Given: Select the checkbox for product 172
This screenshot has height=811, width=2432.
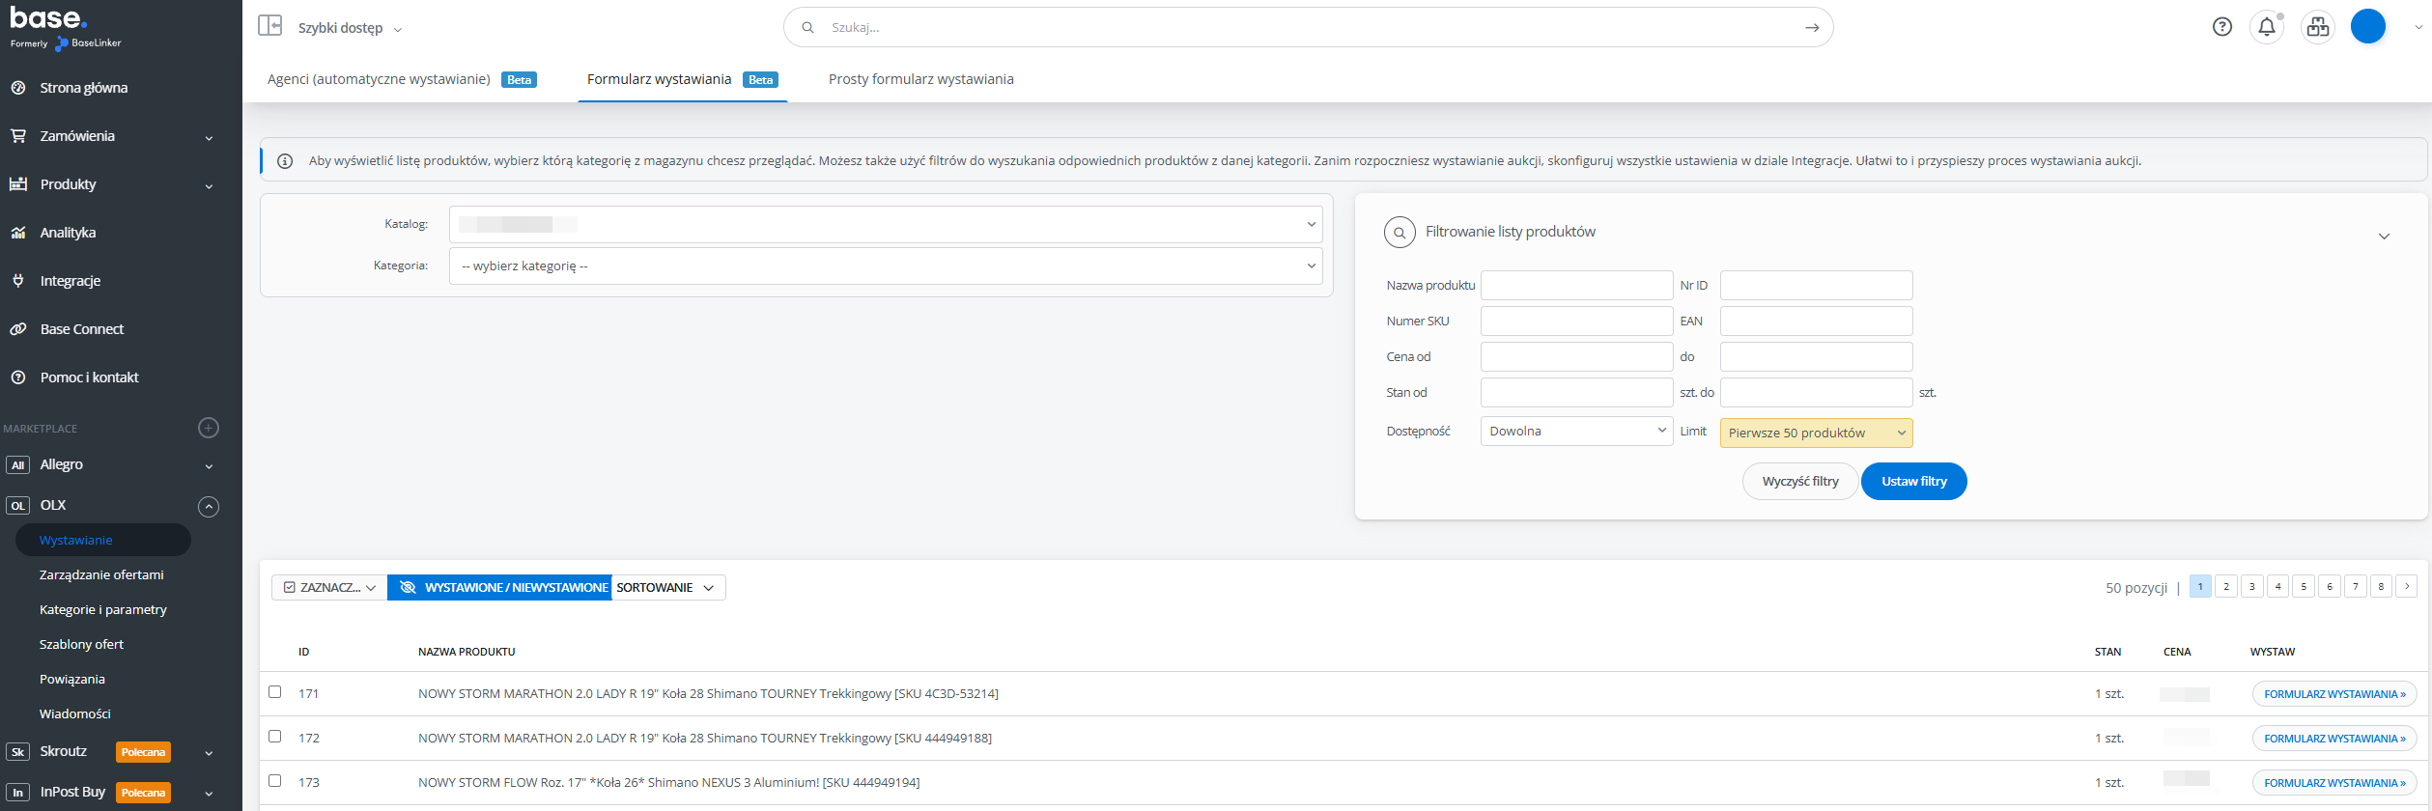Looking at the screenshot, I should (275, 737).
